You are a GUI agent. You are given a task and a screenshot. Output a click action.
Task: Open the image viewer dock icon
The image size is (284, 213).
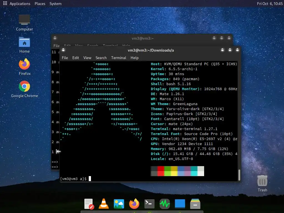119,204
